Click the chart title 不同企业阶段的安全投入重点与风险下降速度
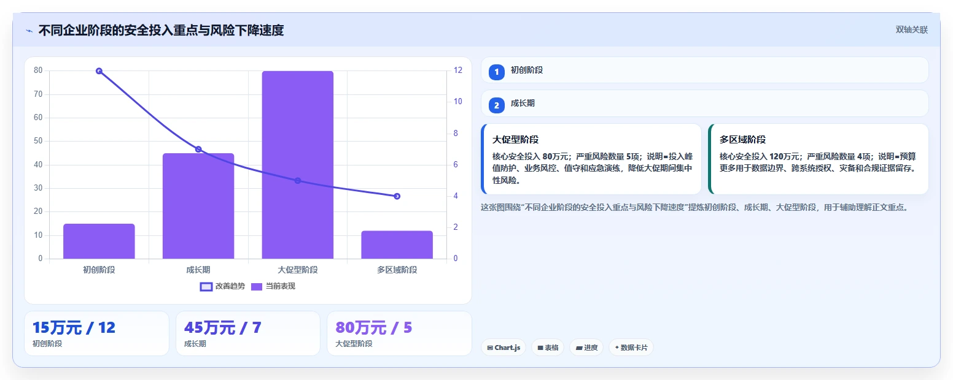 (161, 31)
